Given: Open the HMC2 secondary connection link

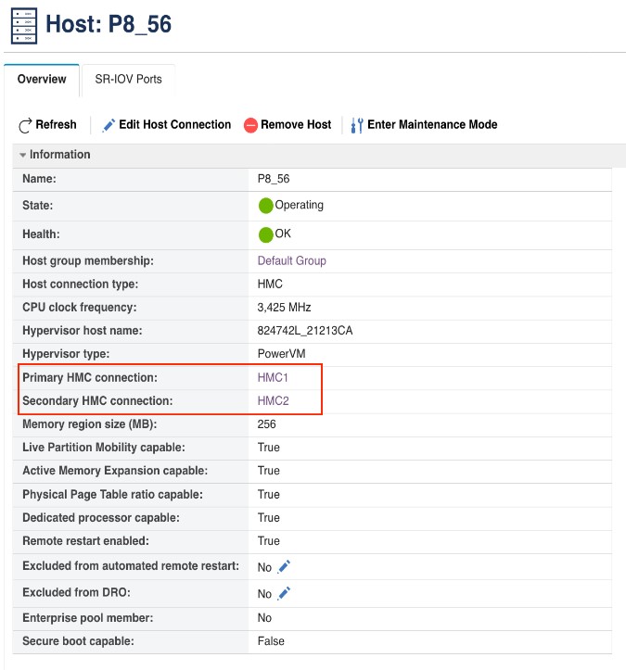Looking at the screenshot, I should 274,401.
